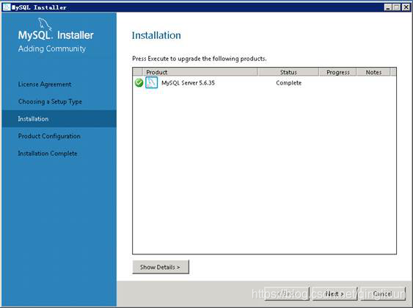Select the Choosing a Setup Type step
The width and height of the screenshot is (413, 308).
(x=50, y=101)
